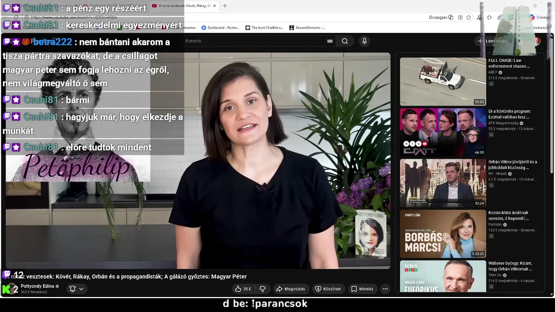Click title 'Orbán Viktor jövőjéről és a jobboldali közösség'
The width and height of the screenshot is (555, 312).
pos(513,165)
